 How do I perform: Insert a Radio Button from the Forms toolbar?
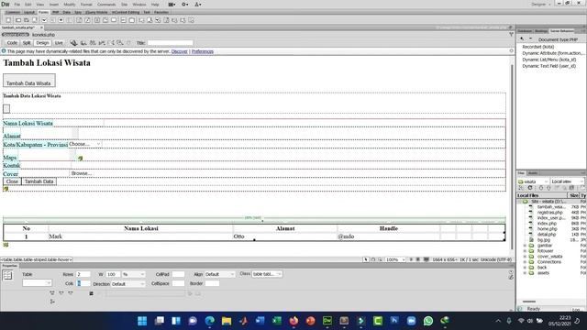61,20
